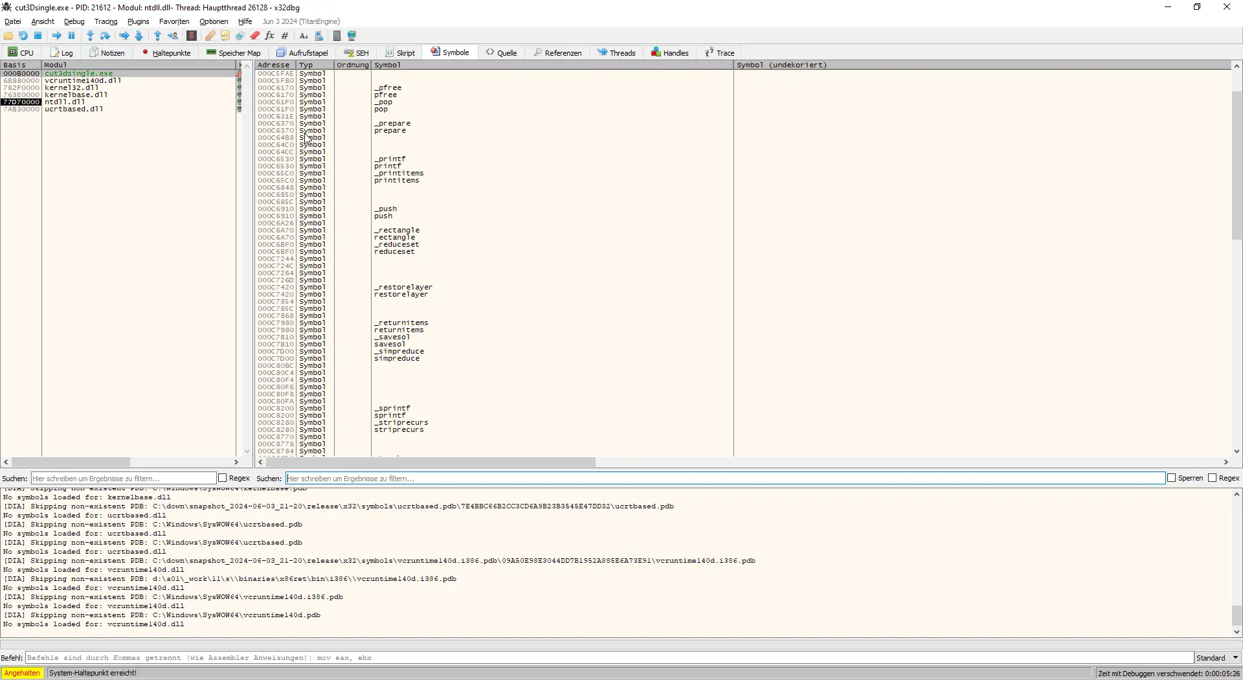
Task: Click the symbol table vertical scrollbar
Action: [1237, 259]
